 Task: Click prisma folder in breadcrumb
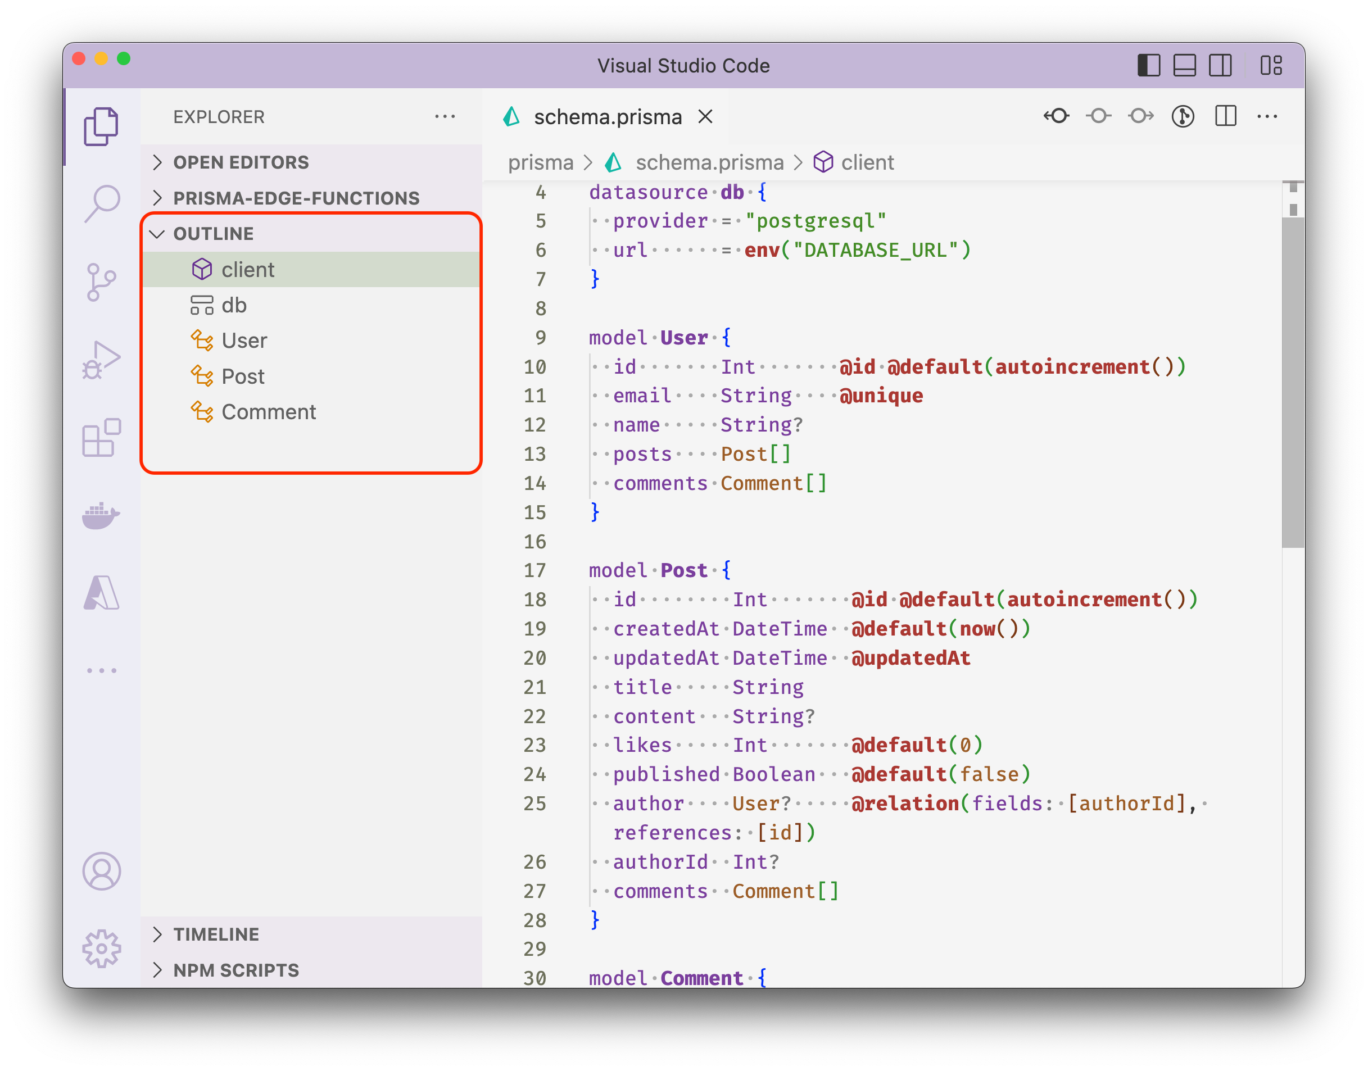point(540,163)
